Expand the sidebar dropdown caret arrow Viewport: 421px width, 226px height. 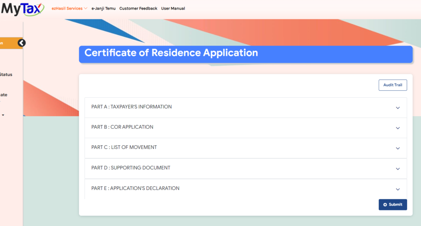(x=3, y=115)
